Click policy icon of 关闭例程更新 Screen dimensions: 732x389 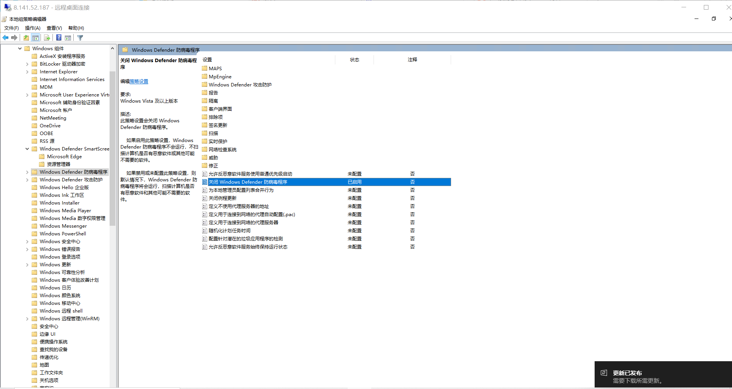205,198
